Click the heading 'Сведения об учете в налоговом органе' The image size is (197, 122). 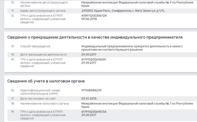[46, 81]
